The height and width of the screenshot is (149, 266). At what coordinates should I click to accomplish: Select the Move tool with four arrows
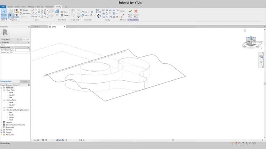(x=99, y=16)
